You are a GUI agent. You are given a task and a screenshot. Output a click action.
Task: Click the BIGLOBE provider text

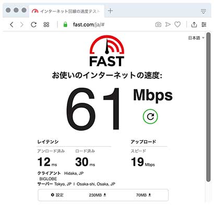[x=48, y=179]
